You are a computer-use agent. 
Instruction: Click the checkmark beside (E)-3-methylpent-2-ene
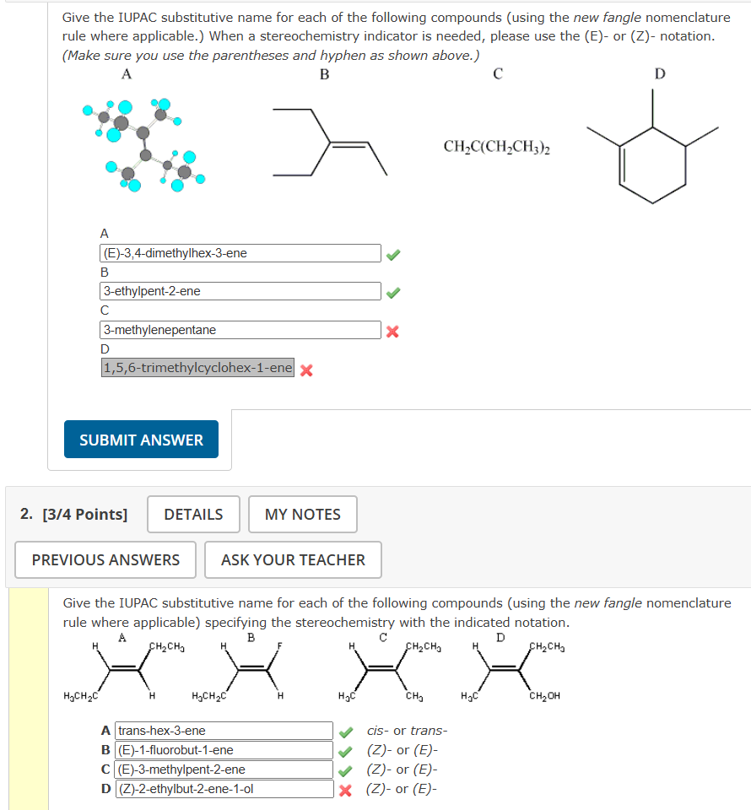(x=344, y=769)
